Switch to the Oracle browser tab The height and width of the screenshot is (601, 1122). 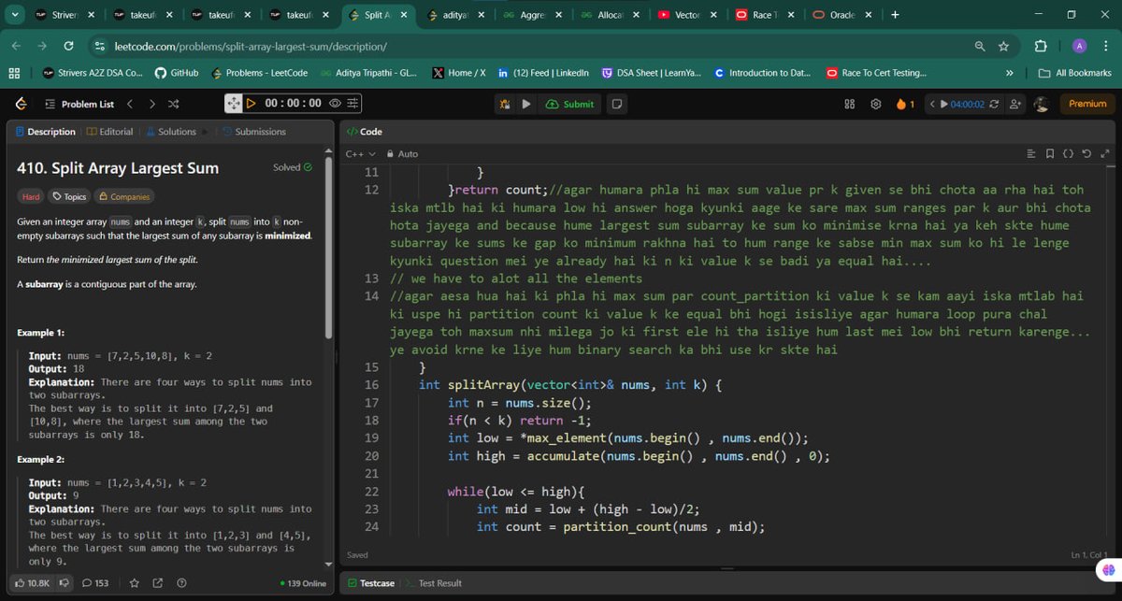pyautogui.click(x=842, y=15)
